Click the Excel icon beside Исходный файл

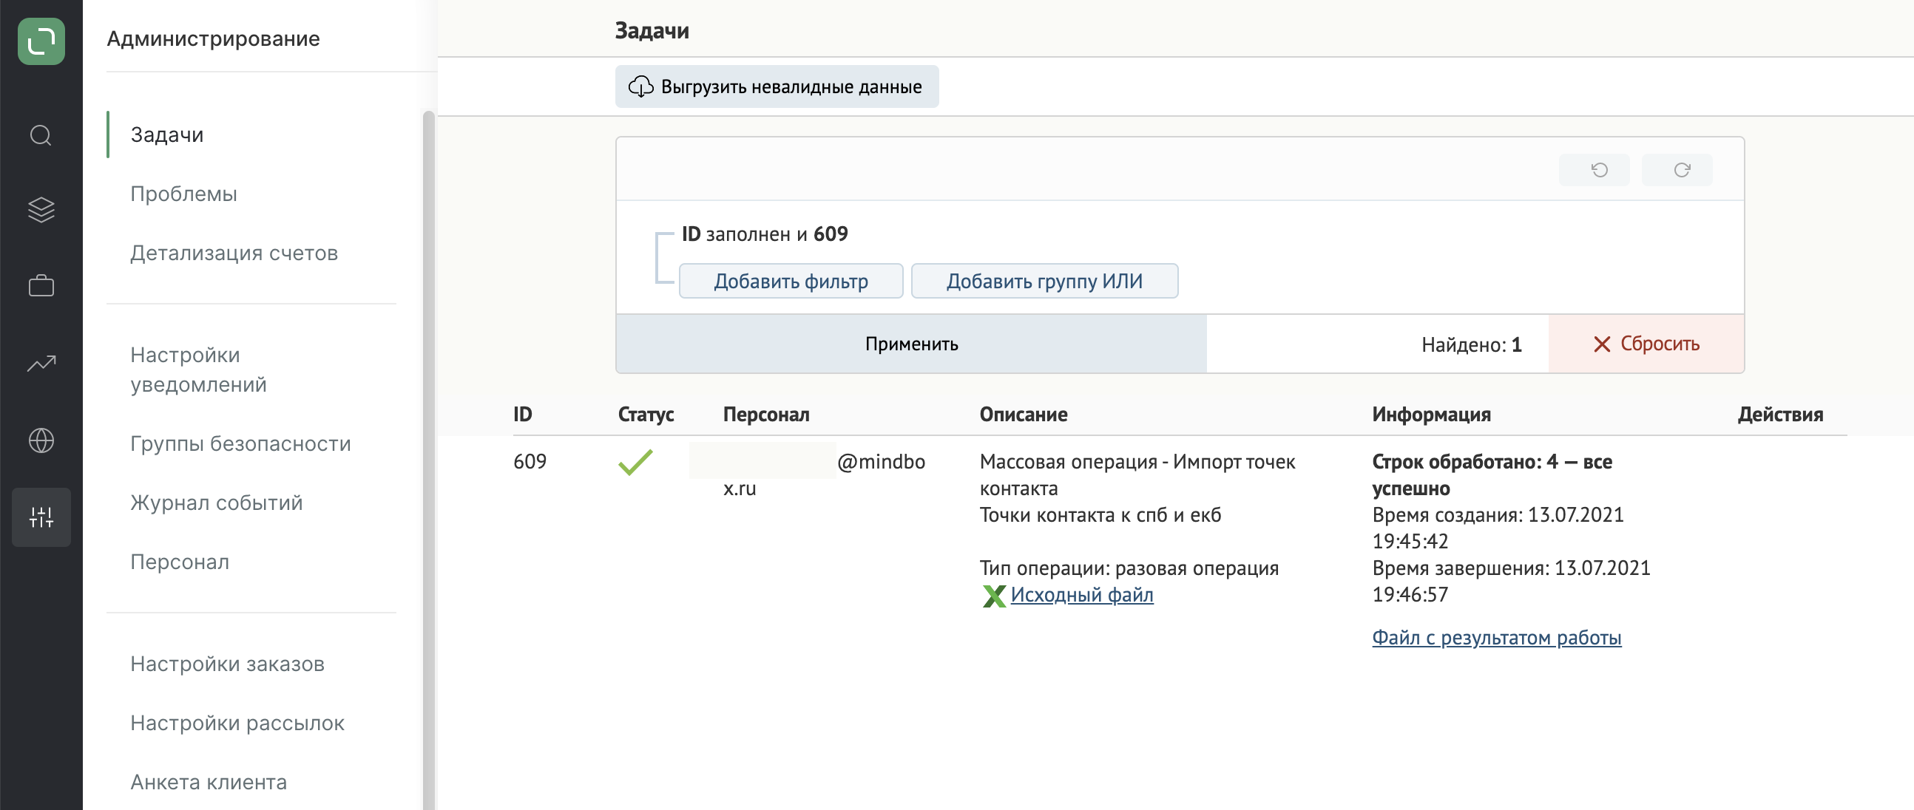993,596
